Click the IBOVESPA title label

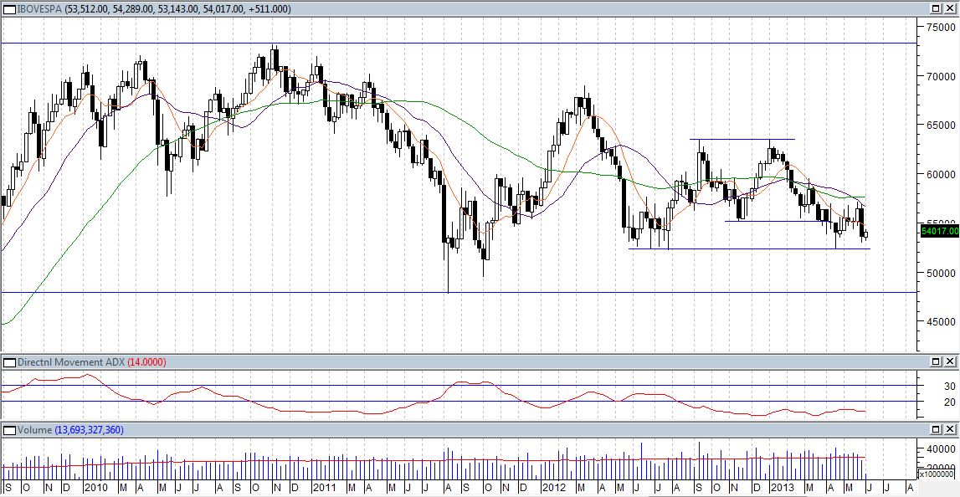tap(39, 8)
